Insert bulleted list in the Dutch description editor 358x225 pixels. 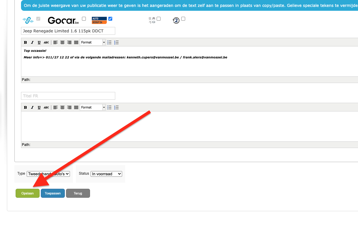pos(110,43)
